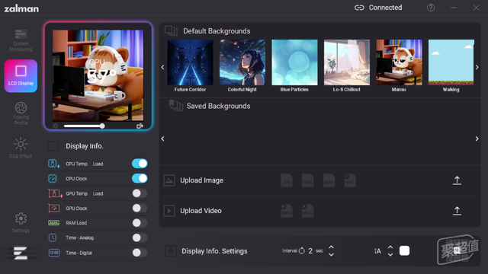488x274 pixels.
Task: Enable the GPU Temp. Load toggle
Action: 140,193
